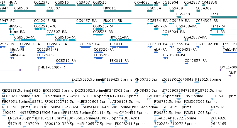The width and height of the screenshot is (237, 128).
Task: Click the CG8526-PB protein label
Action: [x=104, y=55]
